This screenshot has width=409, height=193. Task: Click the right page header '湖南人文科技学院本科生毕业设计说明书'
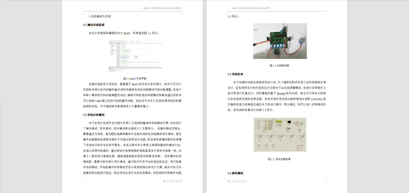tap(251, 8)
